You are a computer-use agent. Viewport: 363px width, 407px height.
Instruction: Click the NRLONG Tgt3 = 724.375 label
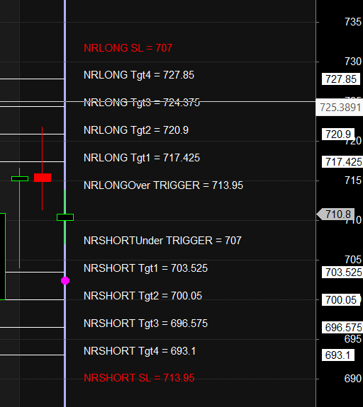tap(142, 103)
